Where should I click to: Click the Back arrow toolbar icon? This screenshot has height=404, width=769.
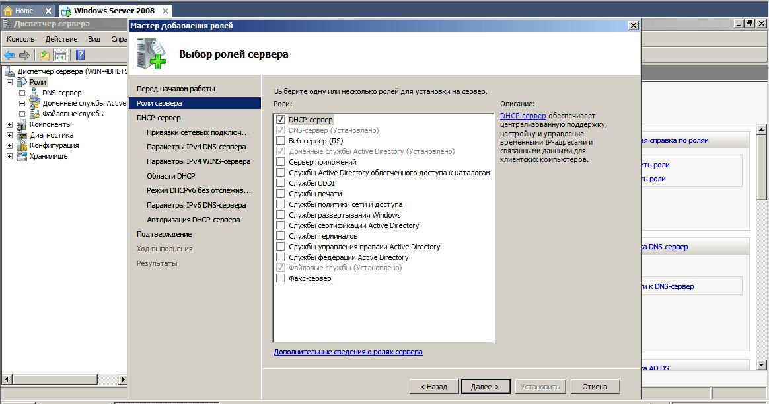9,55
